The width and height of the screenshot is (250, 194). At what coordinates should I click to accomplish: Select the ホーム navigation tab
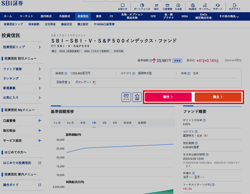[8, 16]
